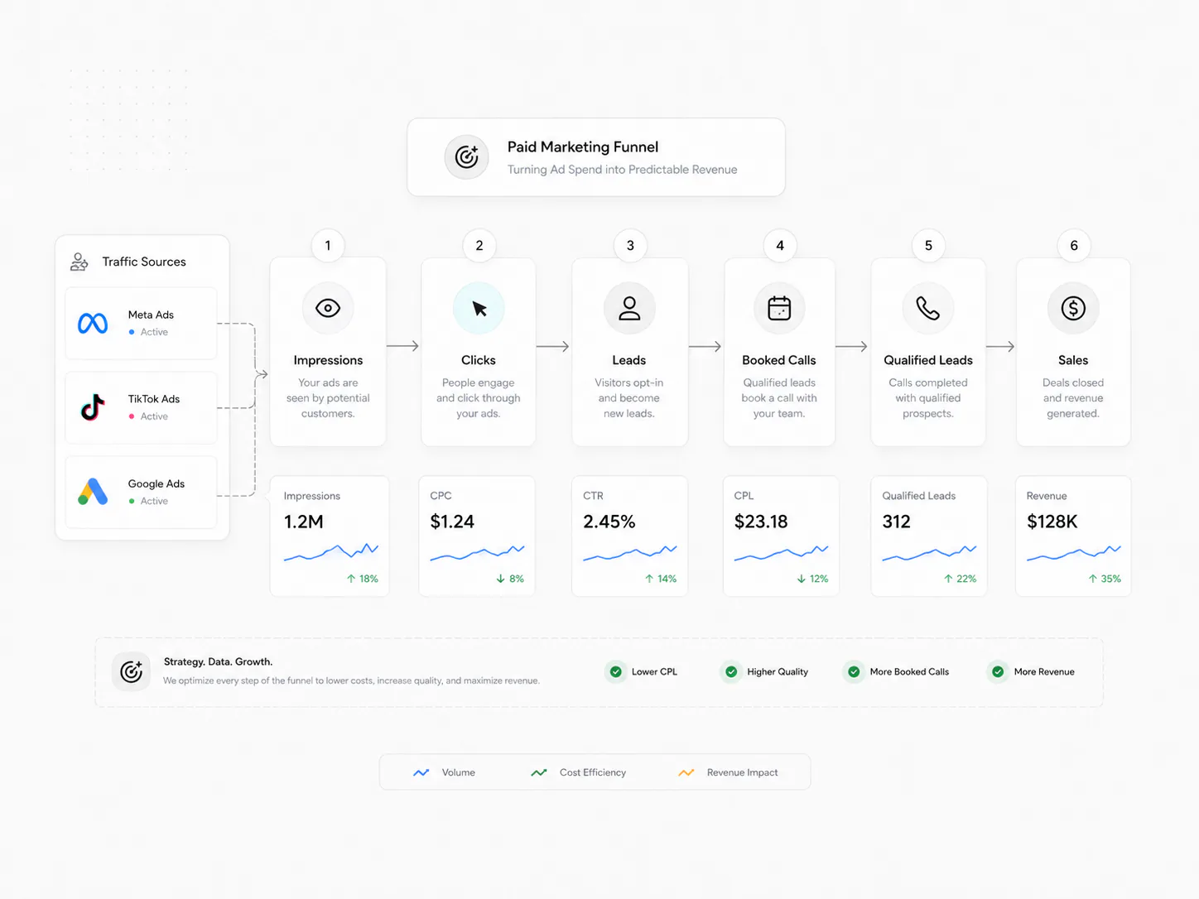Click the Meta Ads Active status
1199x899 pixels.
click(148, 332)
